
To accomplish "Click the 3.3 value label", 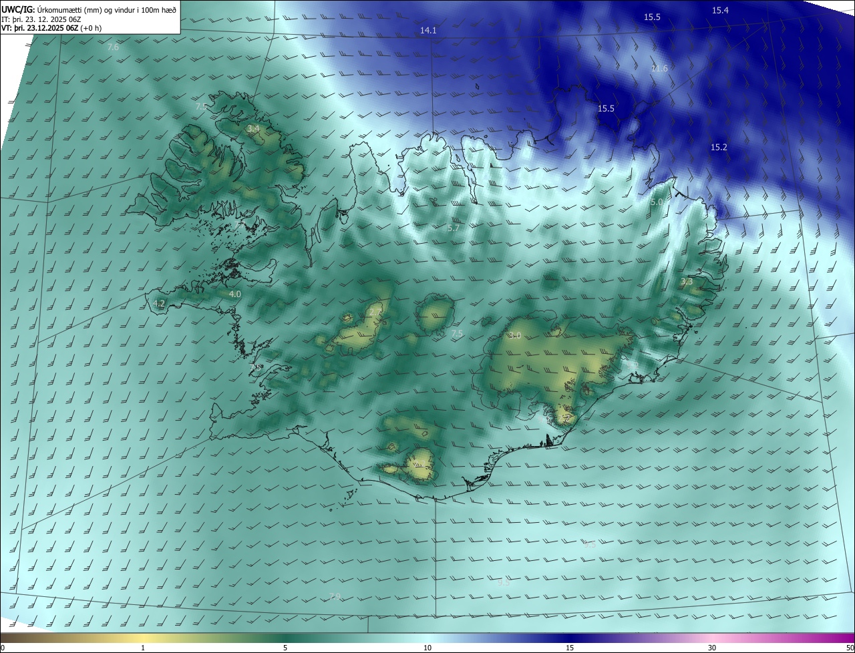I will click(687, 282).
